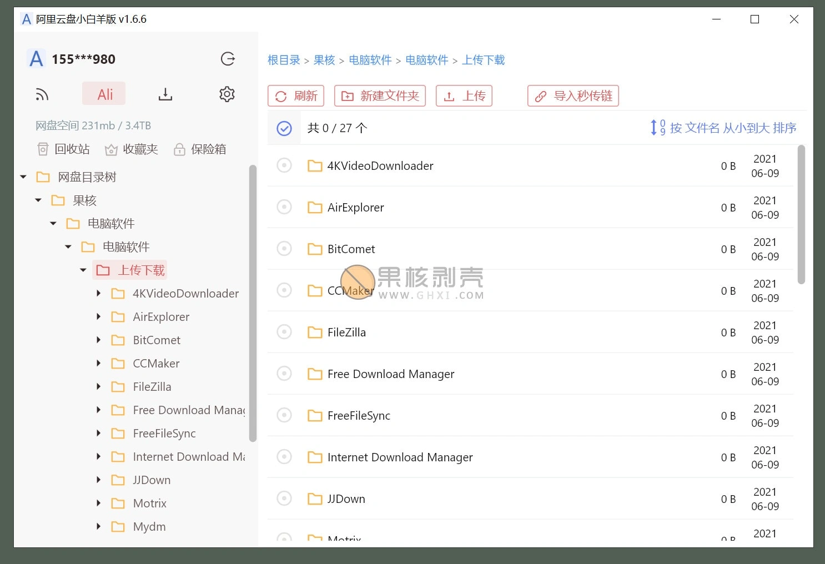825x564 pixels.
Task: Collapse the first 电脑软件 tree node
Action: tap(53, 224)
